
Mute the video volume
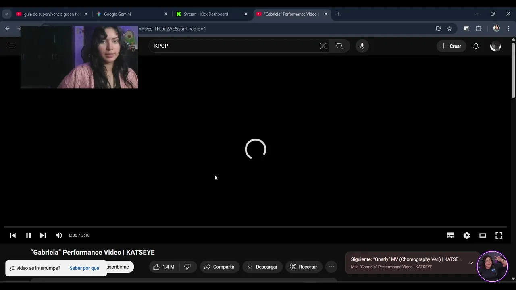(x=59, y=235)
